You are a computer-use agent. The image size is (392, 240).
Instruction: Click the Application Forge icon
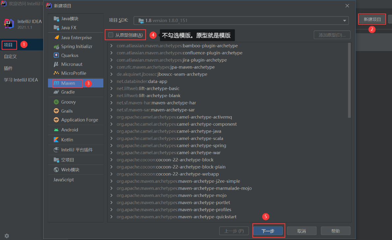pos(56,120)
